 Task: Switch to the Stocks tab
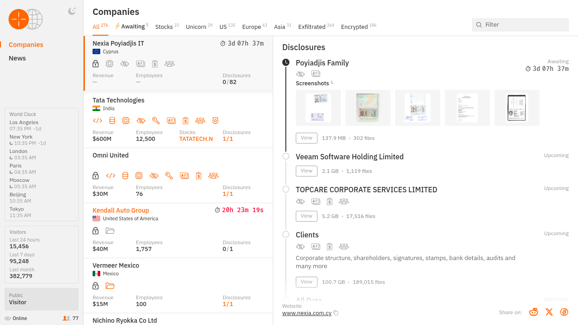click(x=167, y=27)
